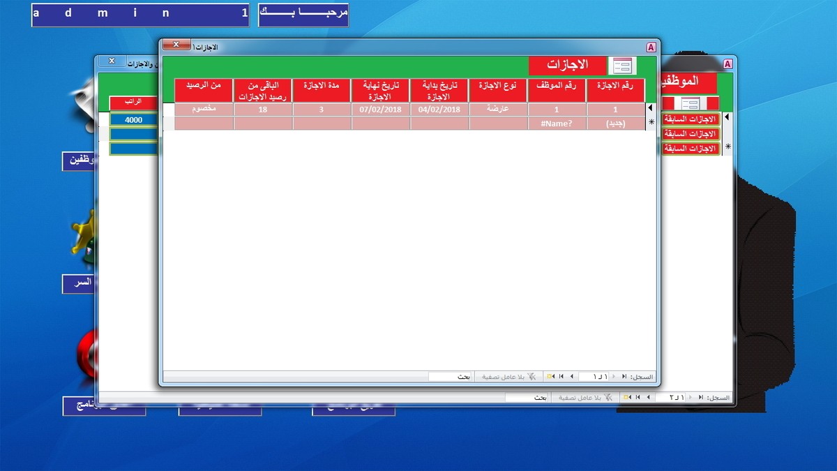Jump to last record in background form navigator
Image resolution: width=837 pixels, height=471 pixels.
point(638,398)
